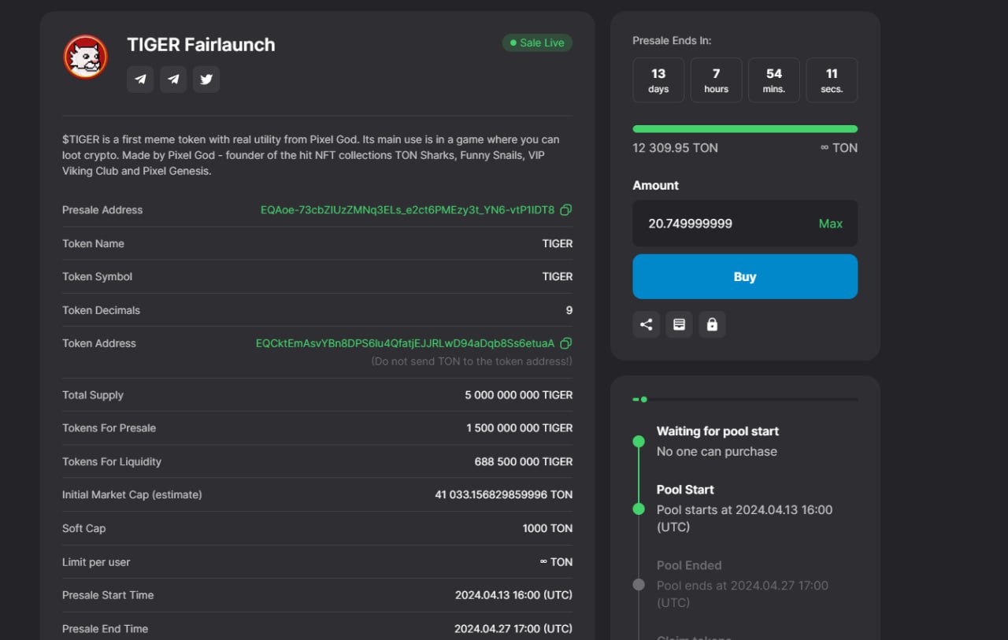Open the first Telegram icon link

[140, 80]
